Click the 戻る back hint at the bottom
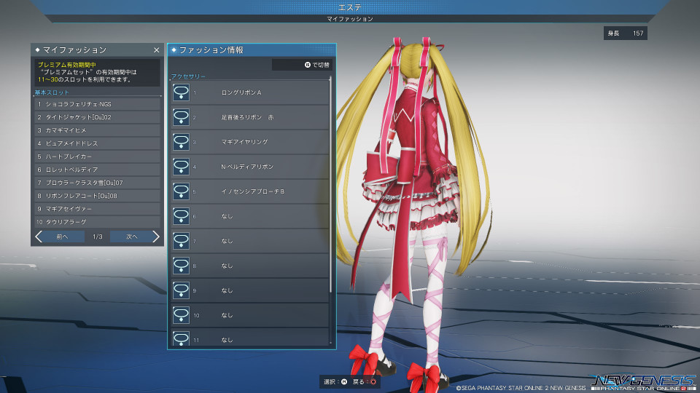Viewport: 700px width, 393px height. click(x=365, y=382)
